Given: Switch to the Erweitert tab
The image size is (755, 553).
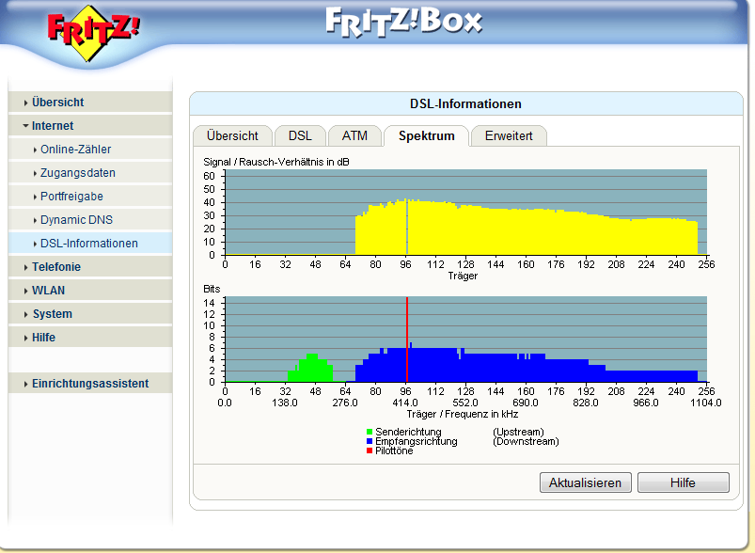Looking at the screenshot, I should pos(509,135).
